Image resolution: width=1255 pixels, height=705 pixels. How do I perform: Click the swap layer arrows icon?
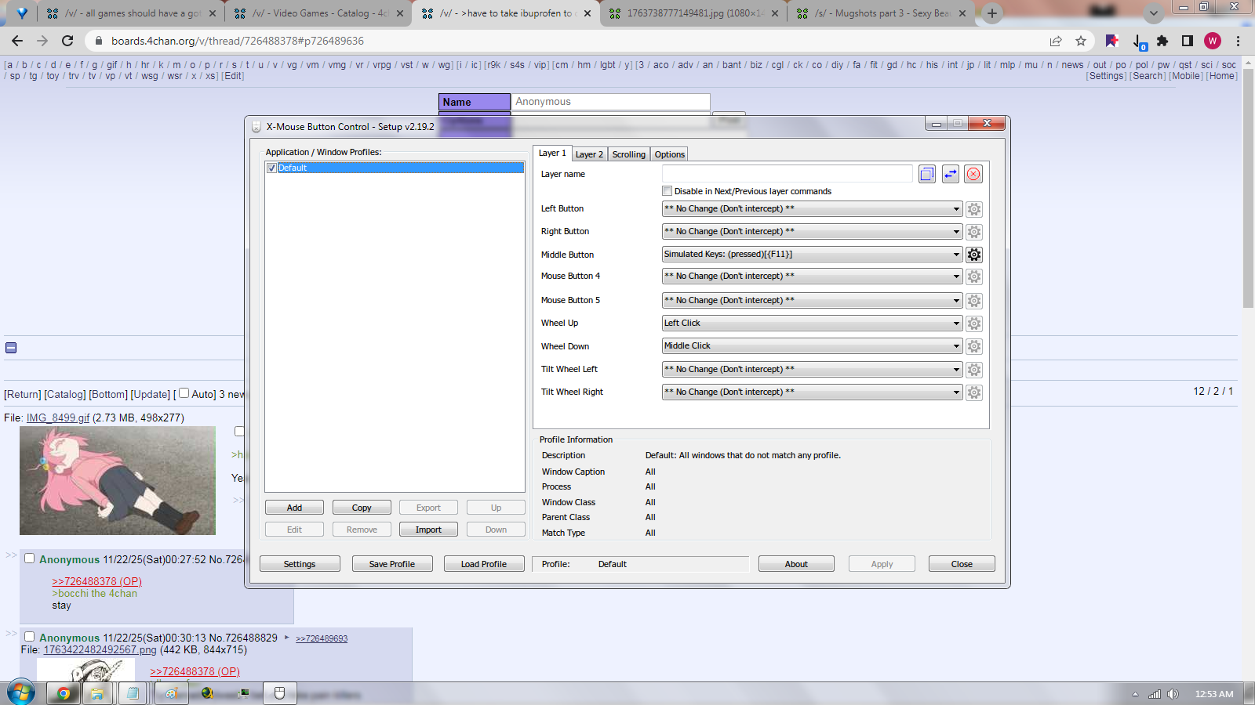click(951, 174)
